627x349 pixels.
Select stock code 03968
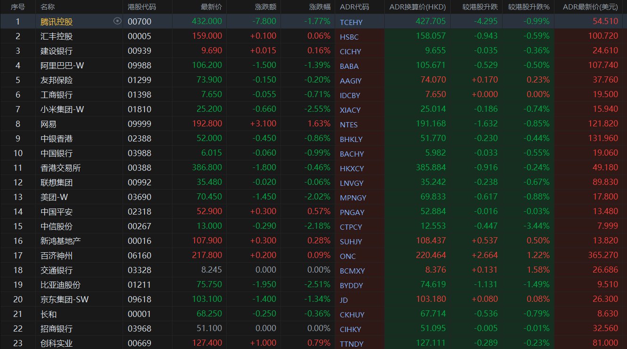pyautogui.click(x=140, y=329)
